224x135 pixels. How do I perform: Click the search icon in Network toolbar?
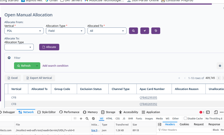[x=87, y=118]
